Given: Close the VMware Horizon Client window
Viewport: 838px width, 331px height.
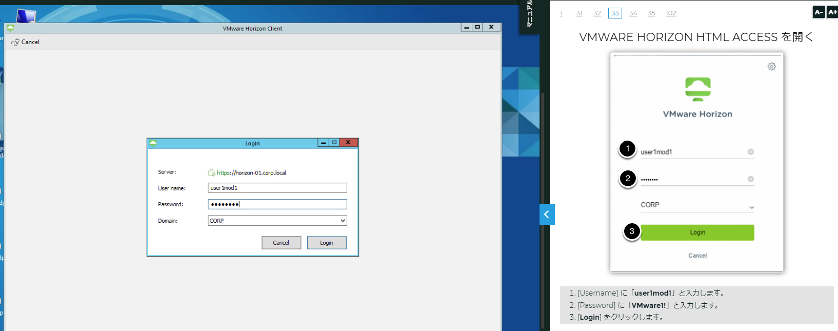Looking at the screenshot, I should pos(491,27).
